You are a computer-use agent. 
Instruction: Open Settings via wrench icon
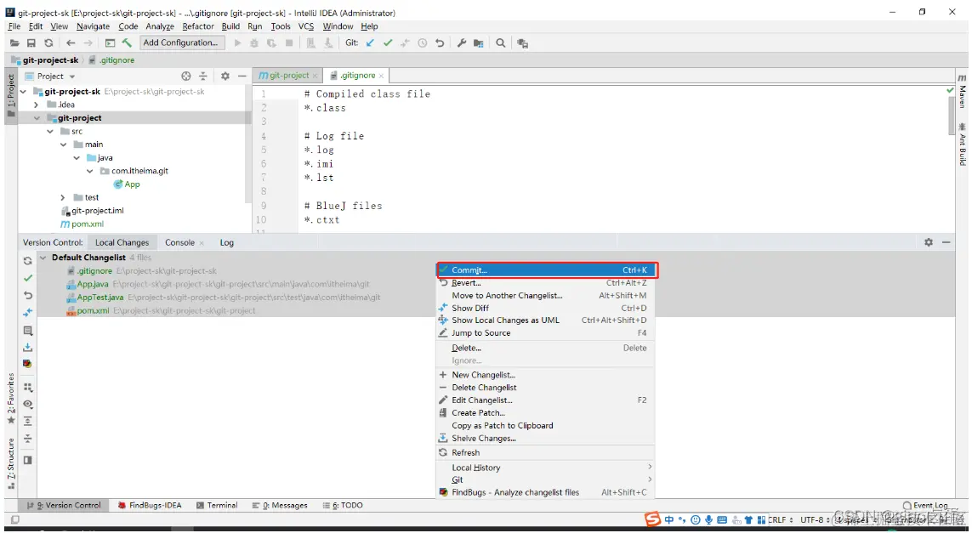click(461, 43)
